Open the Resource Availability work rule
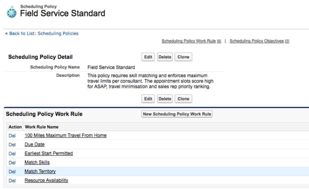The image size is (309, 189). coord(46,181)
